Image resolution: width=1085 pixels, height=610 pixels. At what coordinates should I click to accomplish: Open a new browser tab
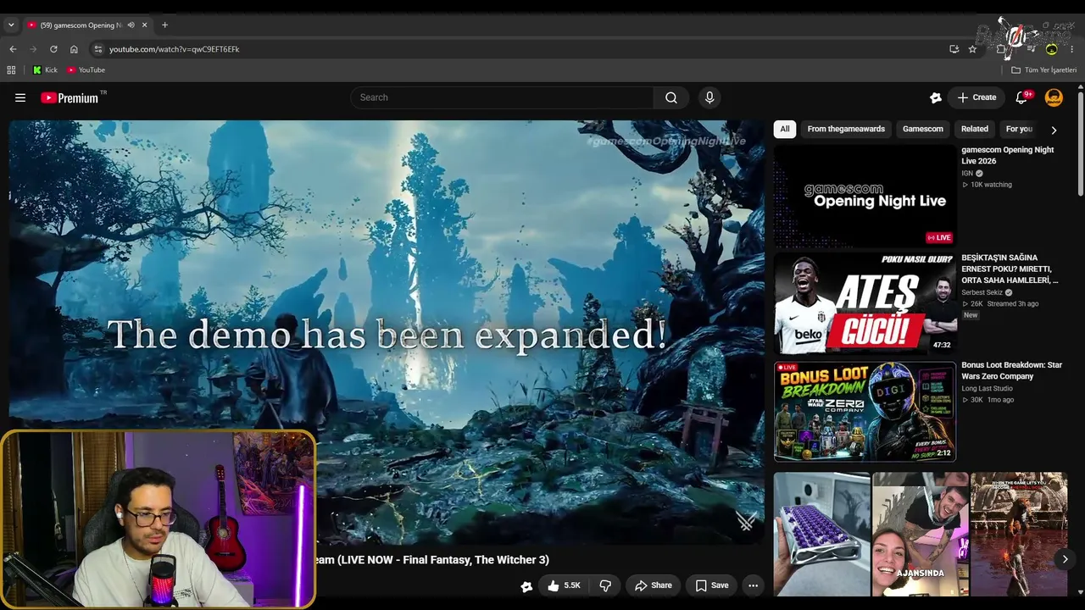pos(164,25)
